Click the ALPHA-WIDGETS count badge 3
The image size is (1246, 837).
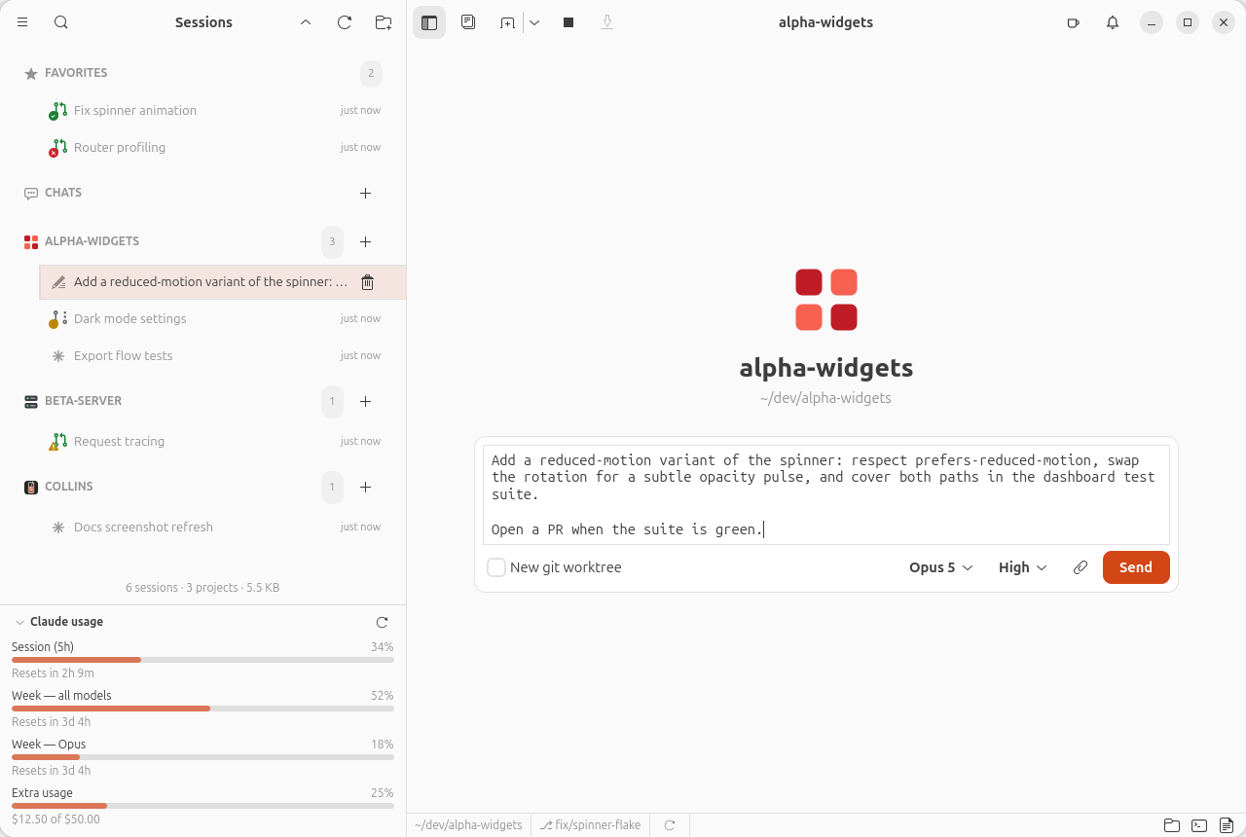click(x=332, y=241)
